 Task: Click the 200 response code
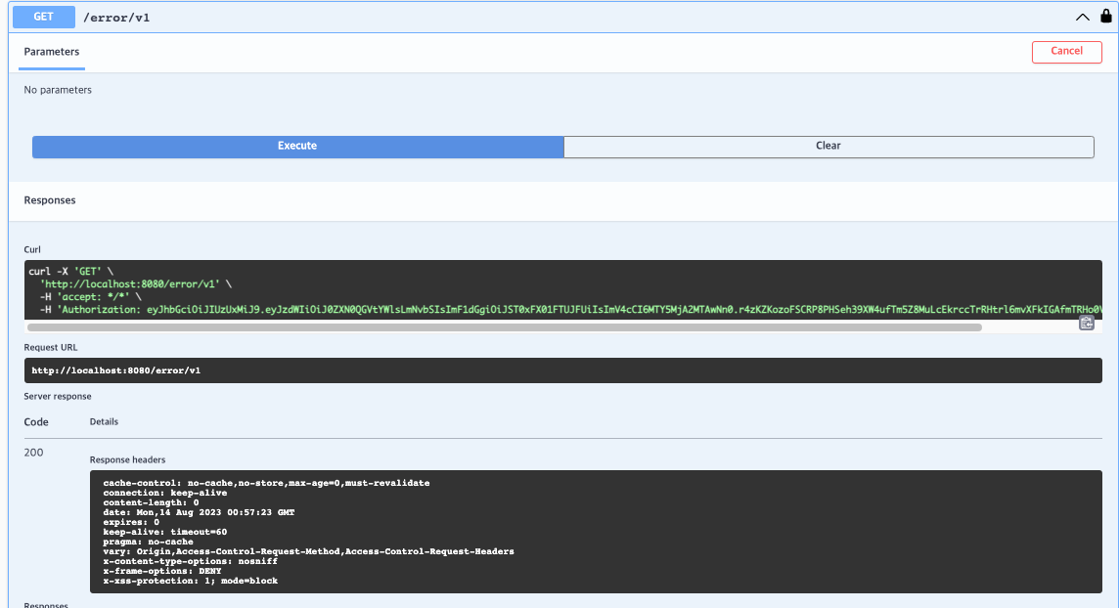coord(33,453)
